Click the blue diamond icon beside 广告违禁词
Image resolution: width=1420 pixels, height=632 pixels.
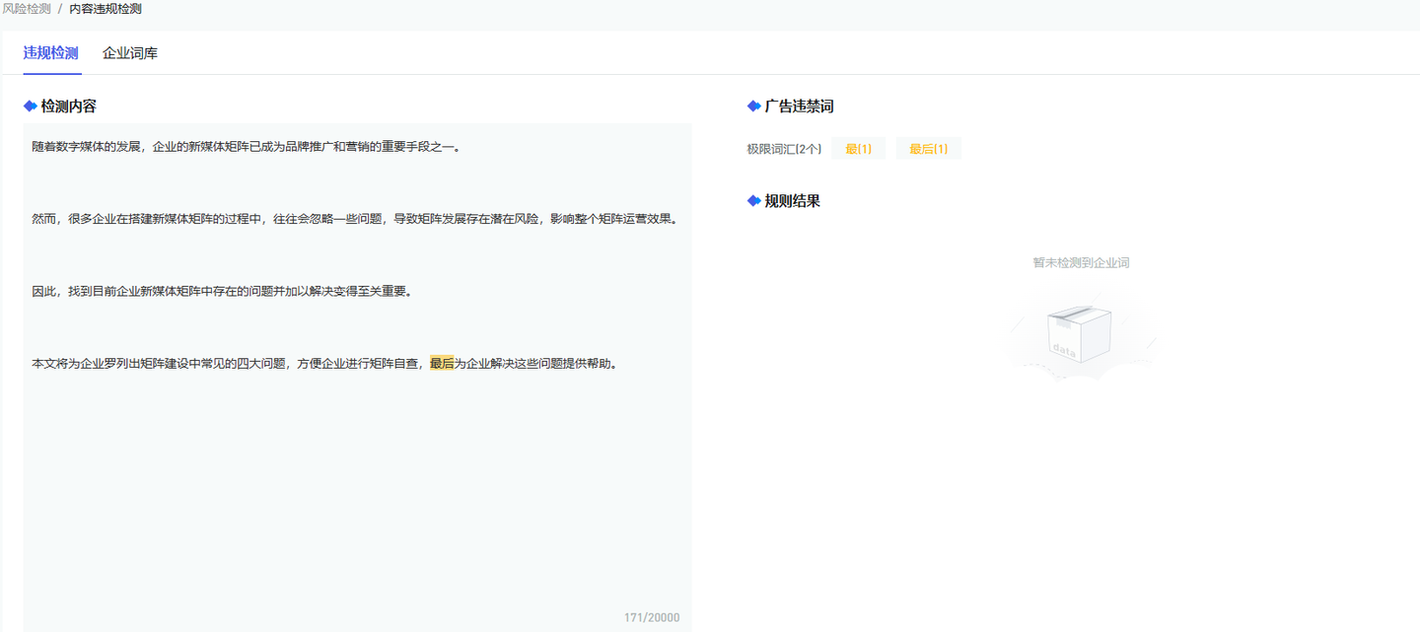coord(754,105)
